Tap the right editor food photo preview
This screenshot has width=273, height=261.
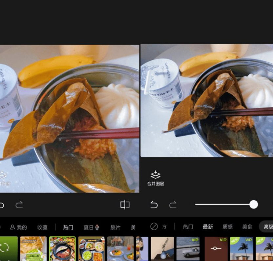point(207,101)
